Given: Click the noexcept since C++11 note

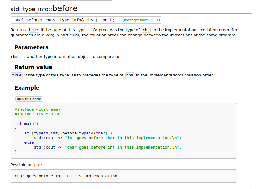Looking at the screenshot, I should [142, 20].
